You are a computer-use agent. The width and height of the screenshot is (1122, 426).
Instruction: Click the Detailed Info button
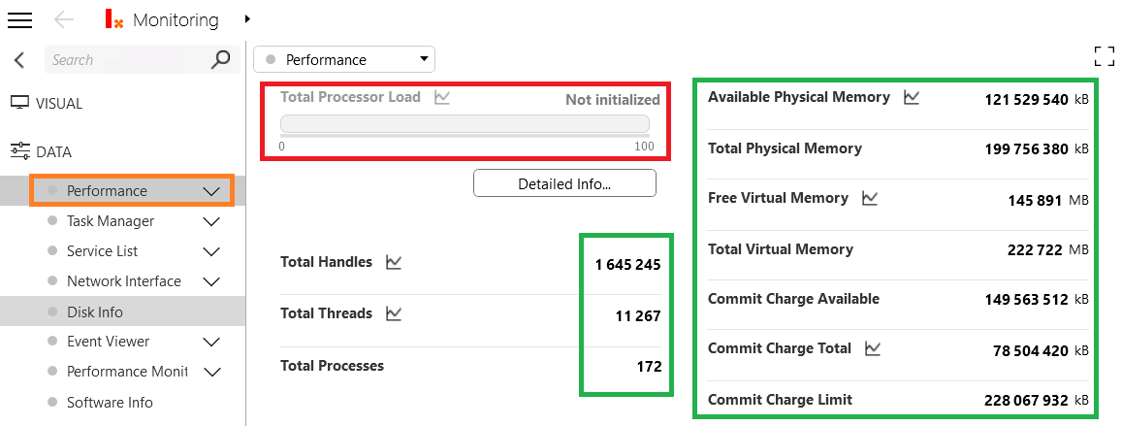pyautogui.click(x=564, y=183)
